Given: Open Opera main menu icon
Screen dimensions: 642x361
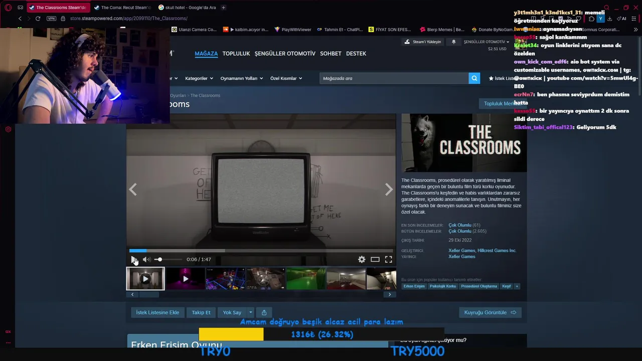Looking at the screenshot, I should tap(8, 8).
